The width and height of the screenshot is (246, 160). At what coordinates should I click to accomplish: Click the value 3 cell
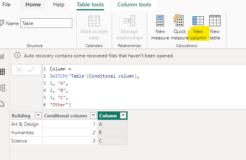tap(70, 141)
